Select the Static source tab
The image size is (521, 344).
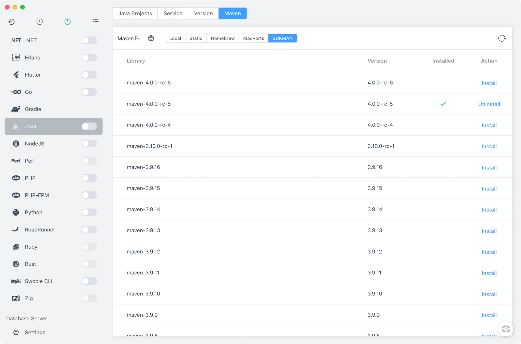click(196, 38)
